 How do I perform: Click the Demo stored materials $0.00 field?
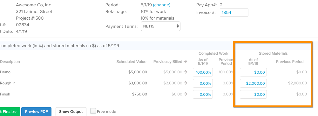[x=253, y=72]
